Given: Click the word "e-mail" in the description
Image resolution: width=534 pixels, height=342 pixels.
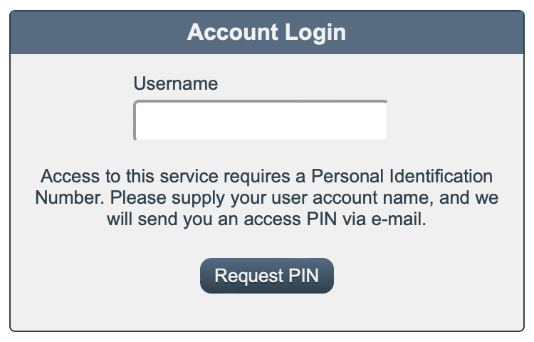Looking at the screenshot, I should click(x=401, y=219).
